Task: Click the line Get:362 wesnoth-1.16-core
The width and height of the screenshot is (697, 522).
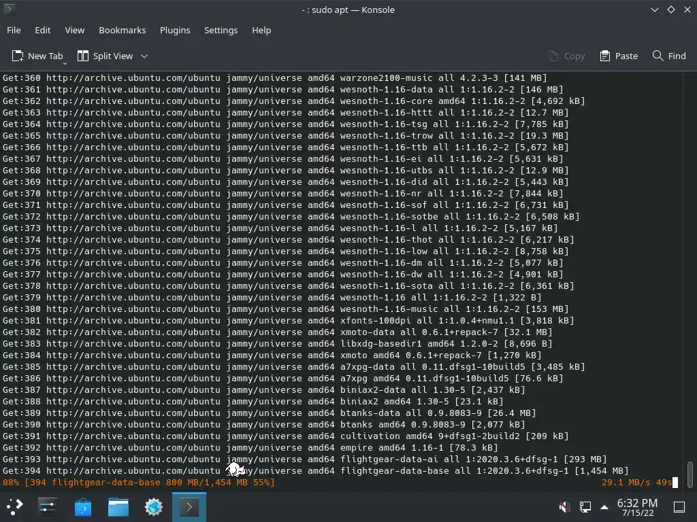Action: pos(294,101)
